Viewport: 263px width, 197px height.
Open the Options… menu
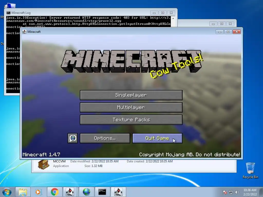tap(105, 138)
